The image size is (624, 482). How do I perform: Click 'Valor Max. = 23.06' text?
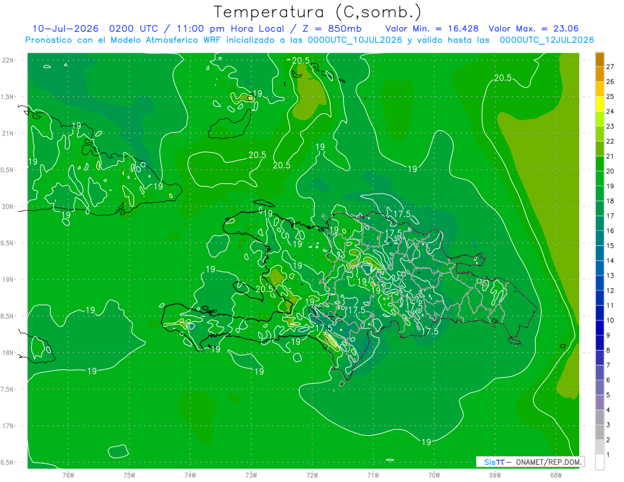click(x=534, y=29)
